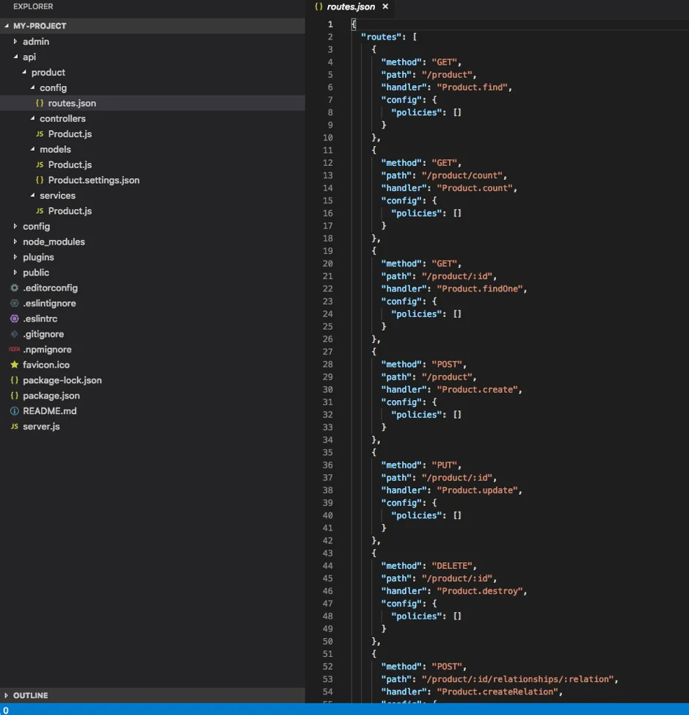Image resolution: width=689 pixels, height=715 pixels.
Task: Click line number 28 in the gutter
Action: coord(328,364)
